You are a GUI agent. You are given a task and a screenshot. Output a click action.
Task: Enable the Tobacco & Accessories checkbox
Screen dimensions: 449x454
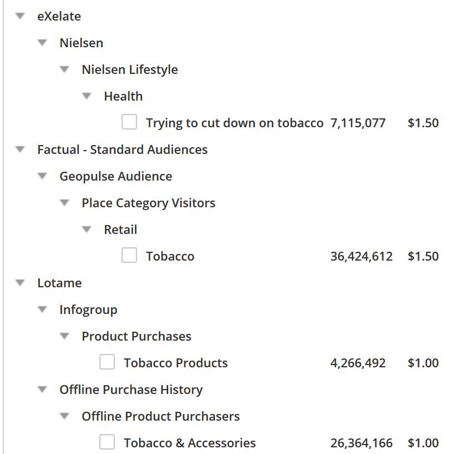(107, 442)
